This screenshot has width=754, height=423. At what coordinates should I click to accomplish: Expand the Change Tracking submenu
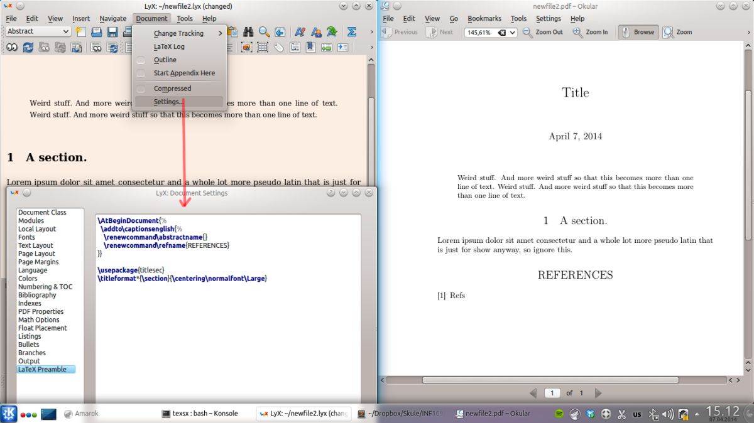[x=179, y=33]
